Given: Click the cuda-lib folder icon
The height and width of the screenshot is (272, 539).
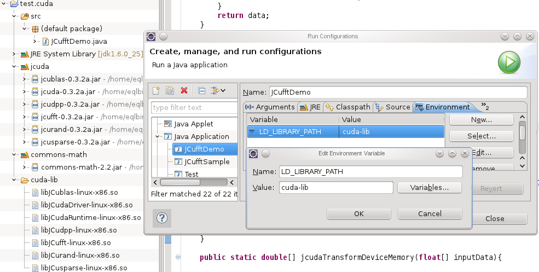Looking at the screenshot, I should click(x=25, y=180).
